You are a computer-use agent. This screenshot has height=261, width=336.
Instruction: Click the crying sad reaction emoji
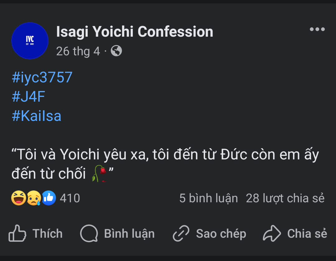click(x=34, y=198)
